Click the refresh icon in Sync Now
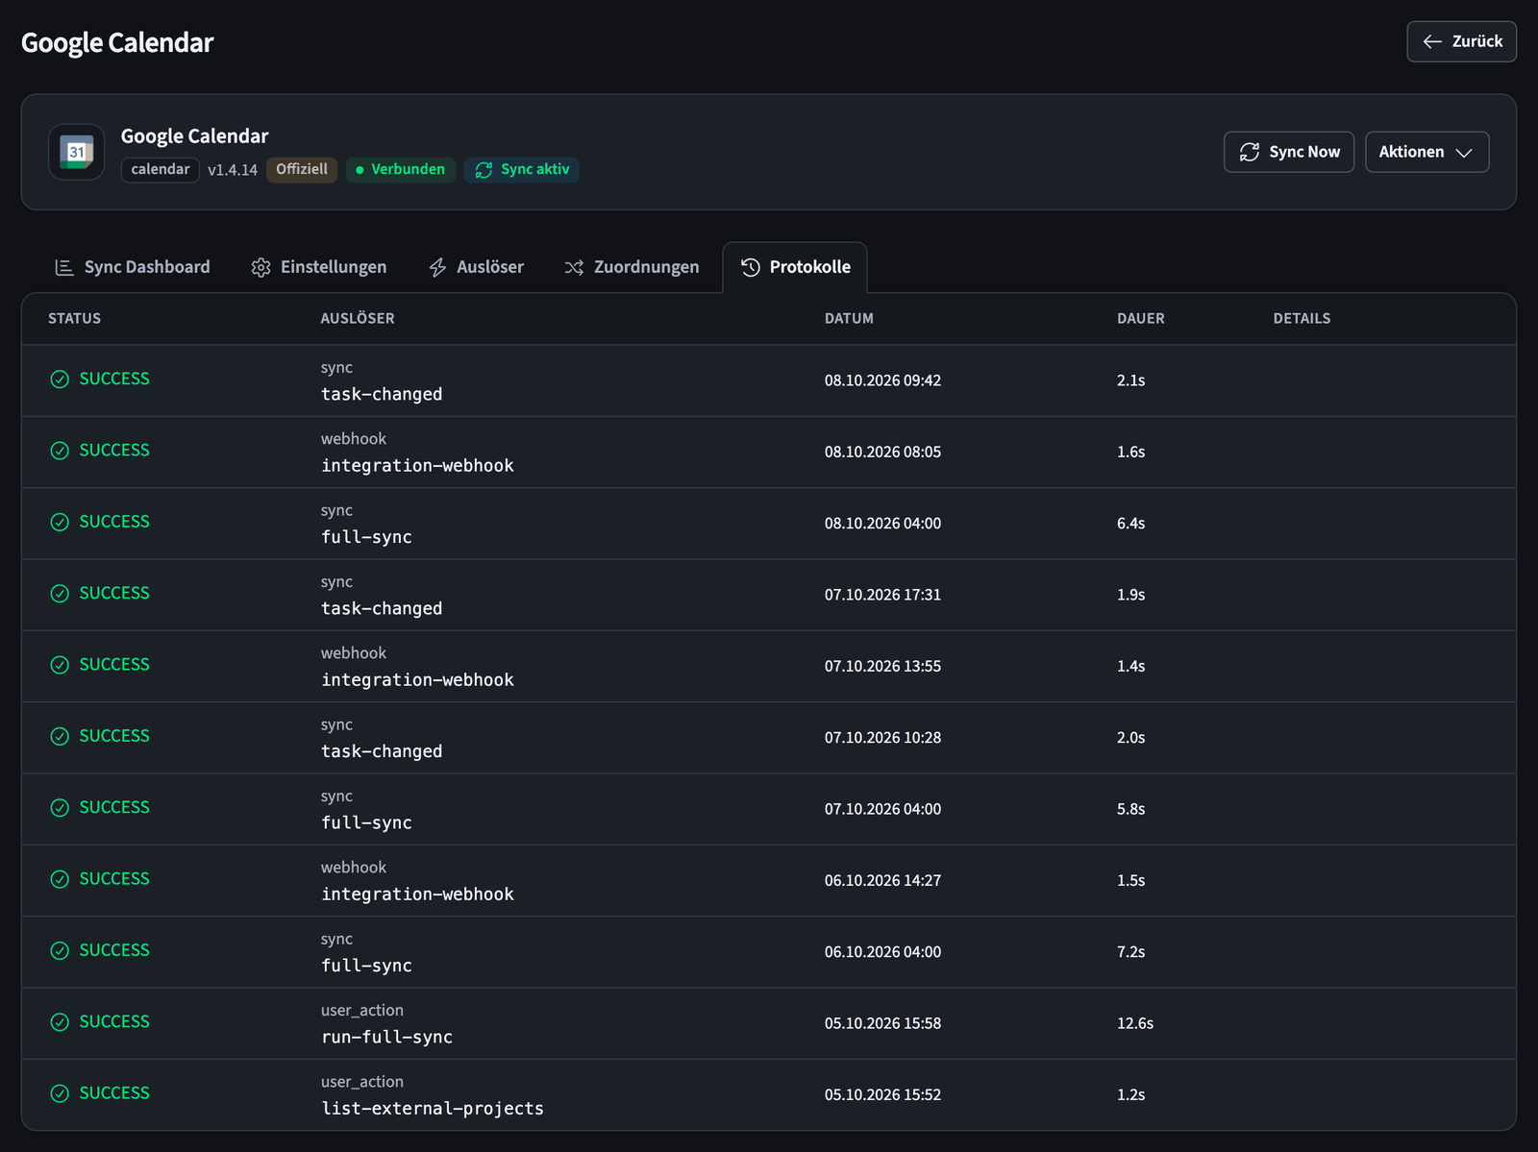Image resolution: width=1538 pixels, height=1152 pixels. point(1249,152)
